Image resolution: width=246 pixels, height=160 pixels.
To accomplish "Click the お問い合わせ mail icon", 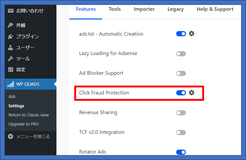I will point(11,11).
